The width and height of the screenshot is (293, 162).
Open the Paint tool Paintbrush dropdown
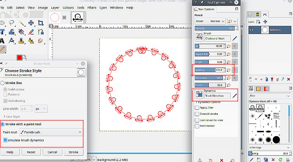pyautogui.click(x=50, y=132)
